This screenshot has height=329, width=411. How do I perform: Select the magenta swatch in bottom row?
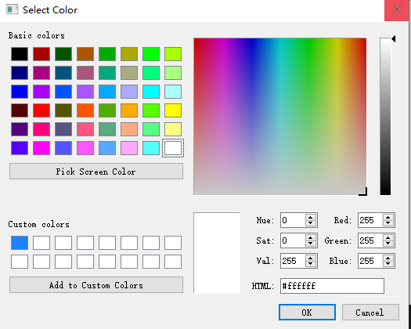pyautogui.click(x=41, y=148)
